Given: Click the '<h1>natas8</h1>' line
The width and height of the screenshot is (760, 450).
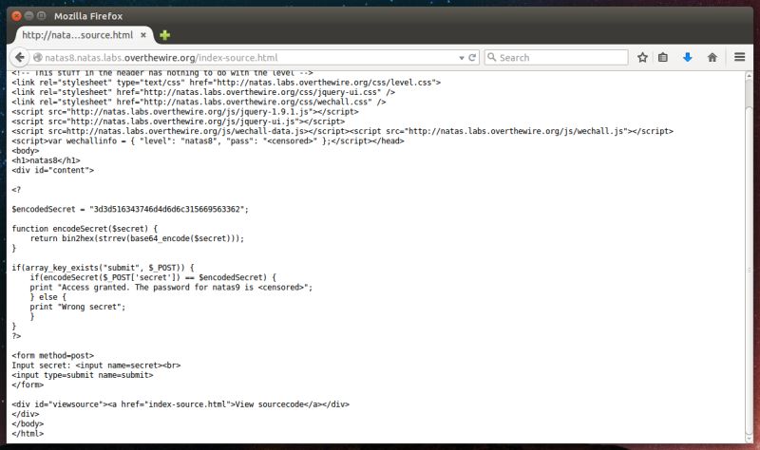Looking at the screenshot, I should [46, 160].
